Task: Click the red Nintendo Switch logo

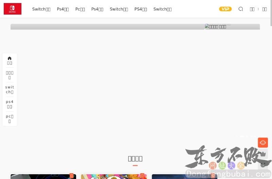Action: 13,9
